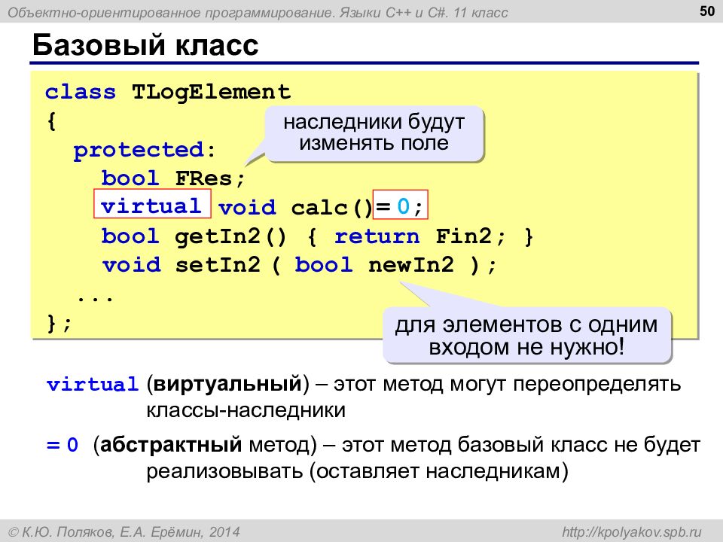Click the bold word "виртуальный"
The width and height of the screenshot is (723, 542).
(x=227, y=383)
